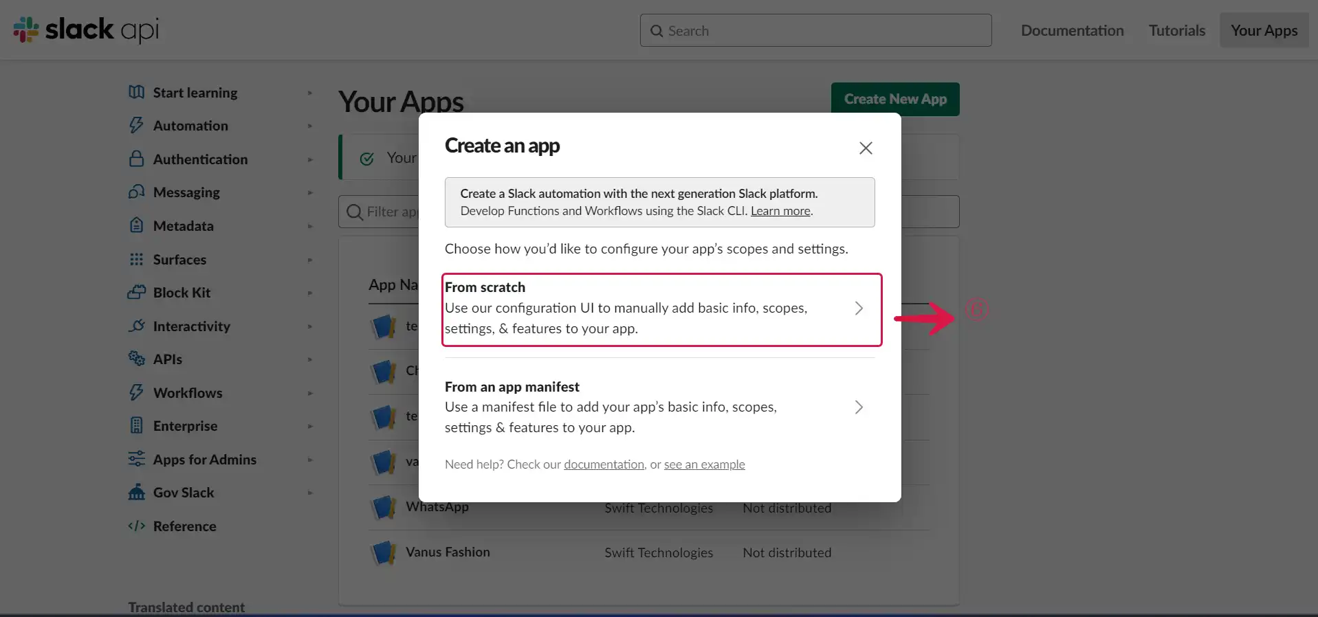Click the Messaging chat icon
This screenshot has width=1318, height=617.
pos(136,192)
